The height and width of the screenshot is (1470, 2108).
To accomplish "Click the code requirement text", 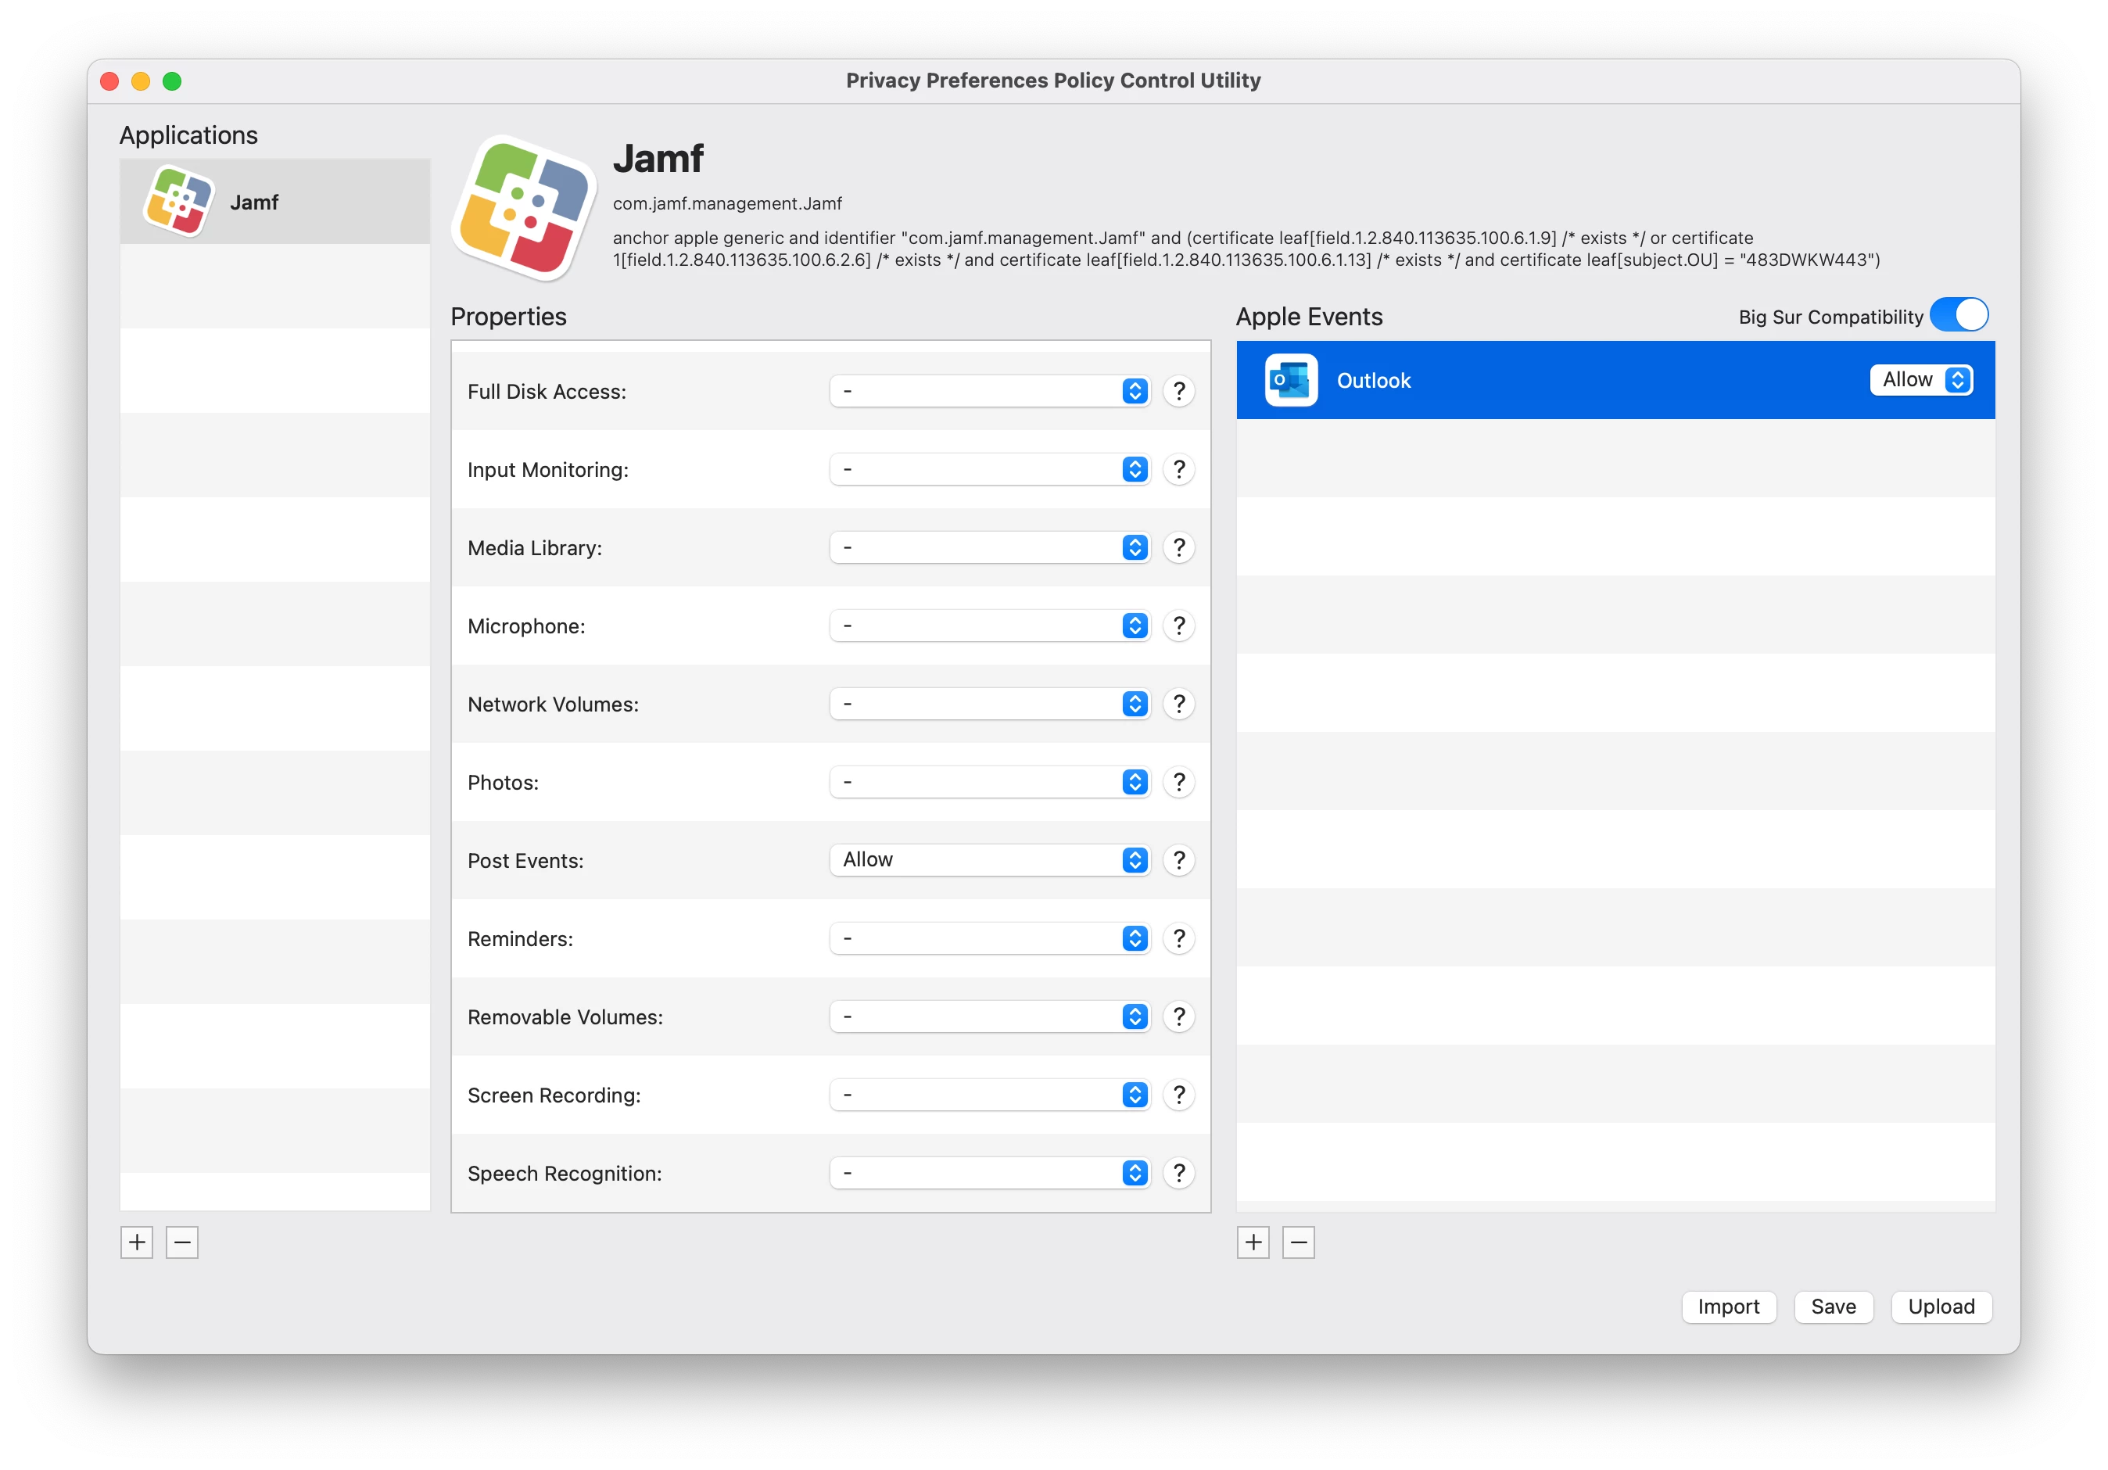I will pyautogui.click(x=1246, y=249).
